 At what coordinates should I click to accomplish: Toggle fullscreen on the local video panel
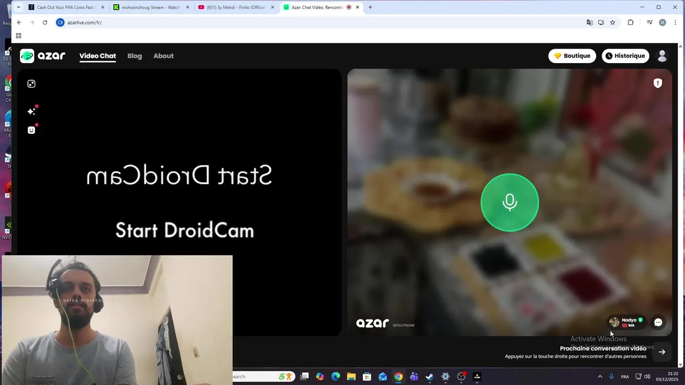(32, 84)
